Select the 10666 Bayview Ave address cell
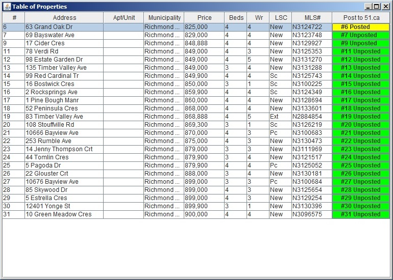Viewport: 393px width, 280px height. click(x=64, y=133)
